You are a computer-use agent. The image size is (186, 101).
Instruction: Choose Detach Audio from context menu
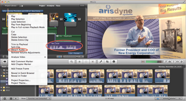click(x=18, y=50)
